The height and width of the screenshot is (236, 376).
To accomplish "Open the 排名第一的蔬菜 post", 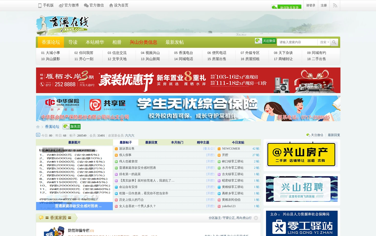I will click(130, 174).
